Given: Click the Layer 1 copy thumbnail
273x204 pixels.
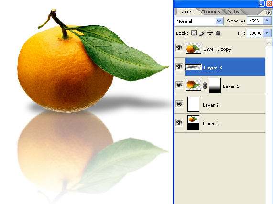Looking at the screenshot, I should pos(194,48).
